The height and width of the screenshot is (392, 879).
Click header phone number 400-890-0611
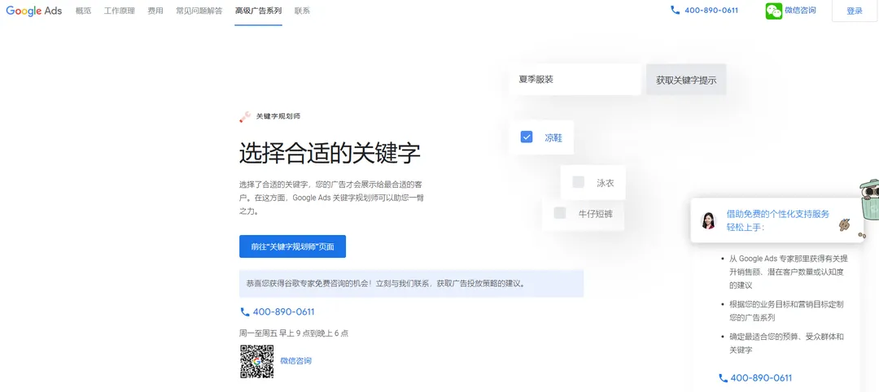711,10
